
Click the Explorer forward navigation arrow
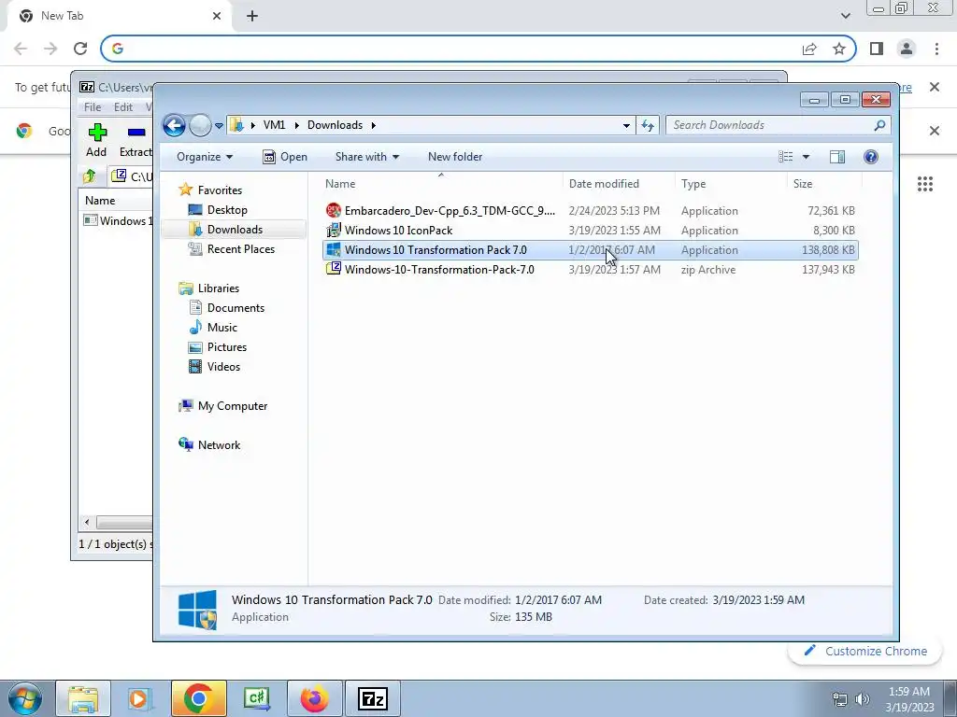200,126
